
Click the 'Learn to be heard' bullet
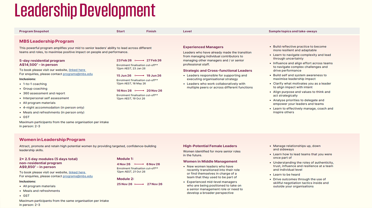click(x=286, y=175)
